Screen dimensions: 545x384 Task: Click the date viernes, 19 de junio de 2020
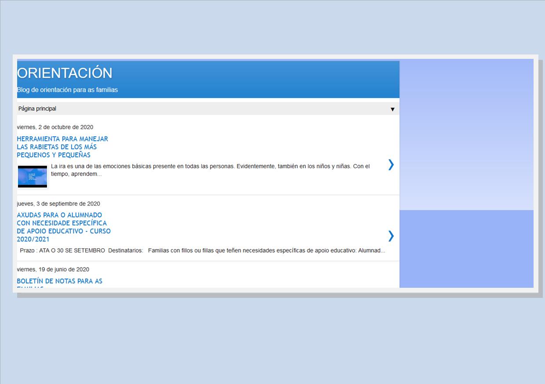coord(53,270)
